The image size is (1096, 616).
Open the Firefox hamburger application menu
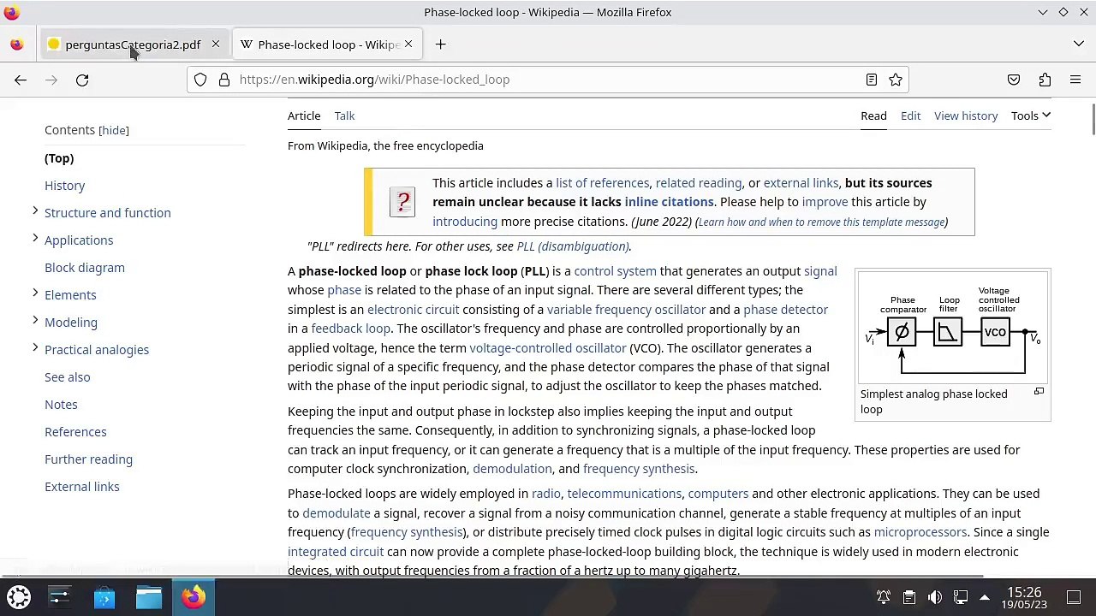pyautogui.click(x=1075, y=80)
